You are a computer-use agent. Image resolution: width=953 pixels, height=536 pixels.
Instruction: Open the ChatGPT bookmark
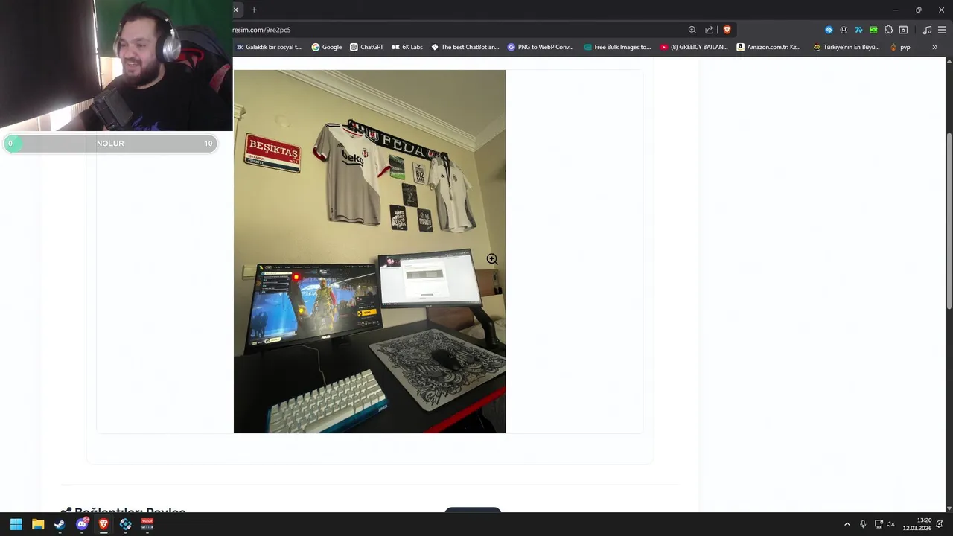(x=366, y=47)
